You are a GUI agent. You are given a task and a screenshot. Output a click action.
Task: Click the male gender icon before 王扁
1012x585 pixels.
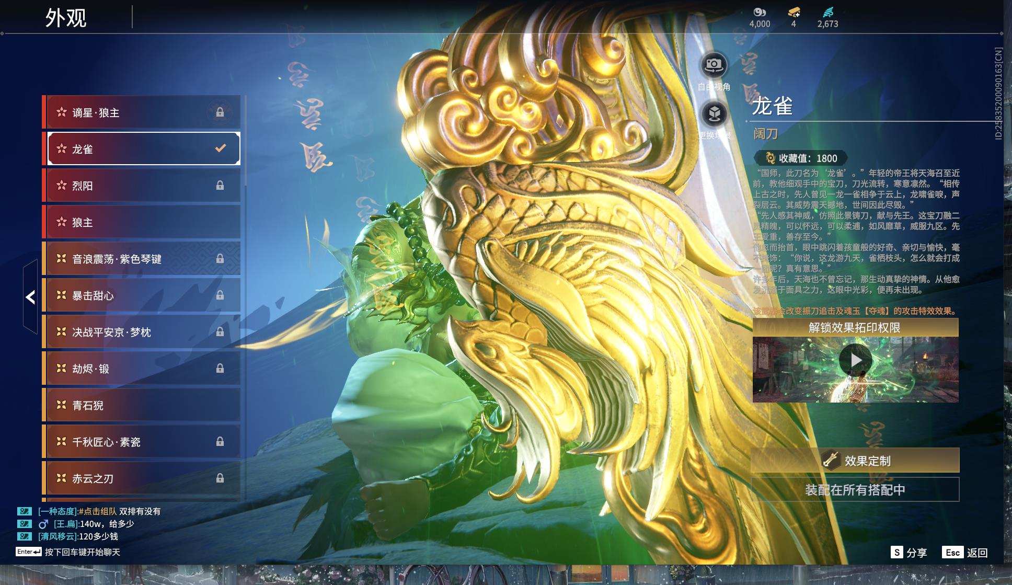click(x=43, y=524)
